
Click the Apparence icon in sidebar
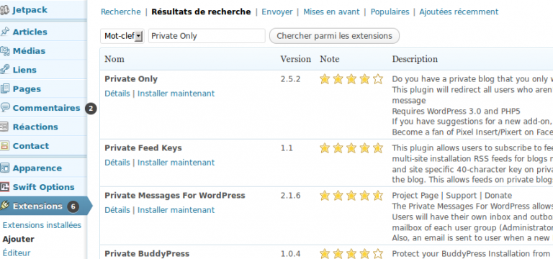4,168
